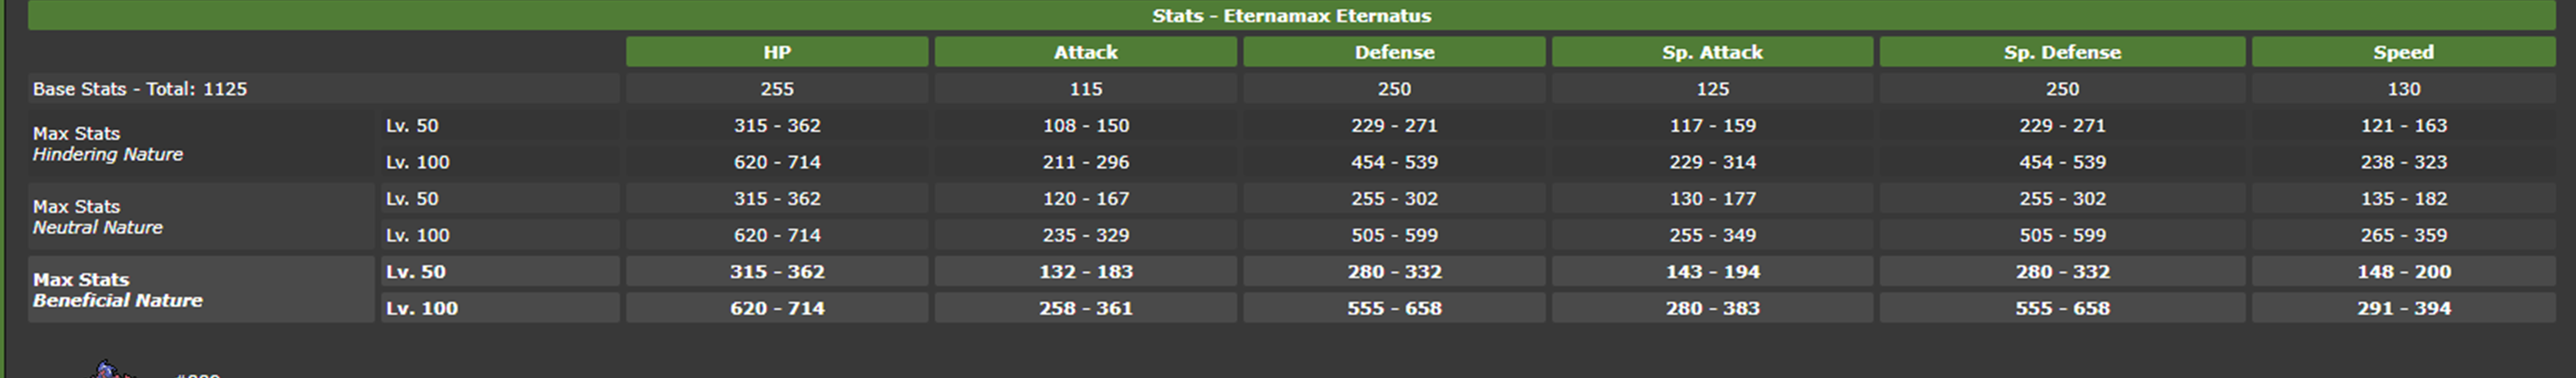Click Base Stats - Total: 1125 label
The width and height of the screenshot is (2576, 378).
coord(140,89)
